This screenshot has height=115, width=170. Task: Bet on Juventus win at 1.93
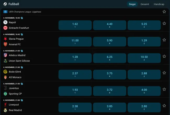[x=75, y=91]
